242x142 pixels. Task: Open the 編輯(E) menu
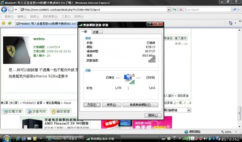pos(22,16)
